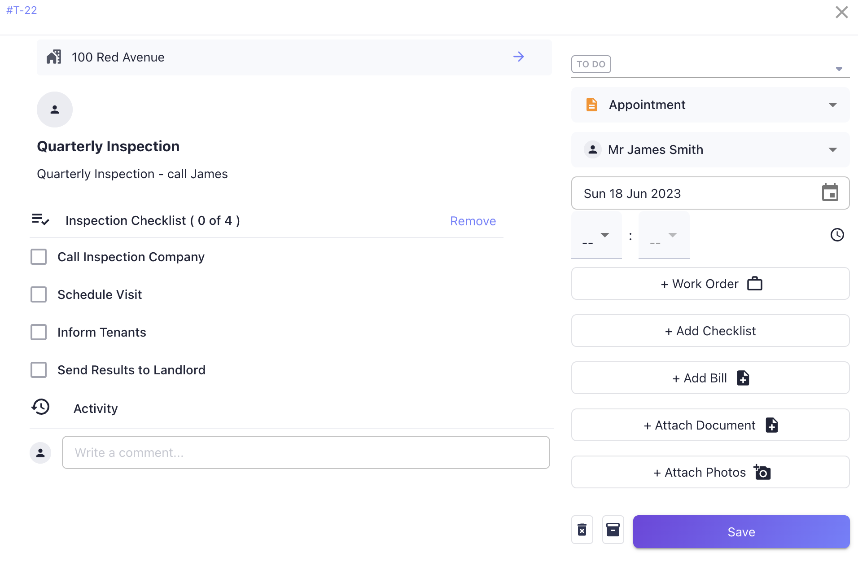Click the arrow icon on 100 Red Avenue

pos(518,57)
